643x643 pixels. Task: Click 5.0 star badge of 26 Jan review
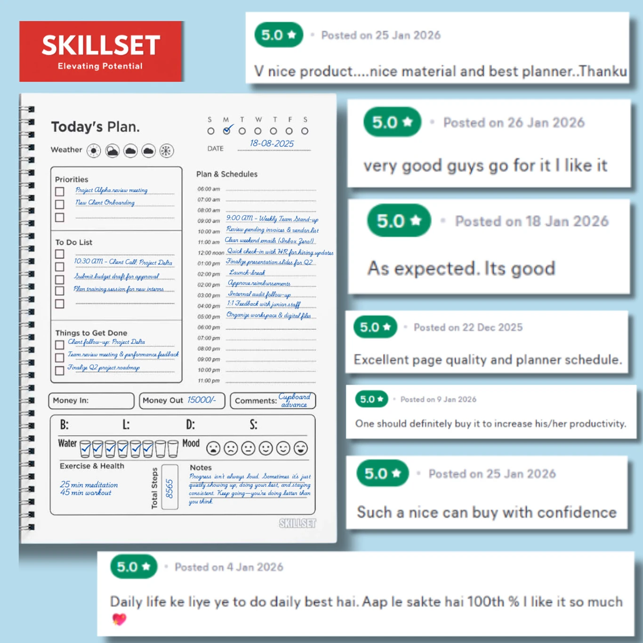click(392, 122)
